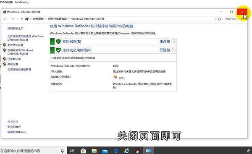Open 网络和共享中心 link

pos(16,132)
